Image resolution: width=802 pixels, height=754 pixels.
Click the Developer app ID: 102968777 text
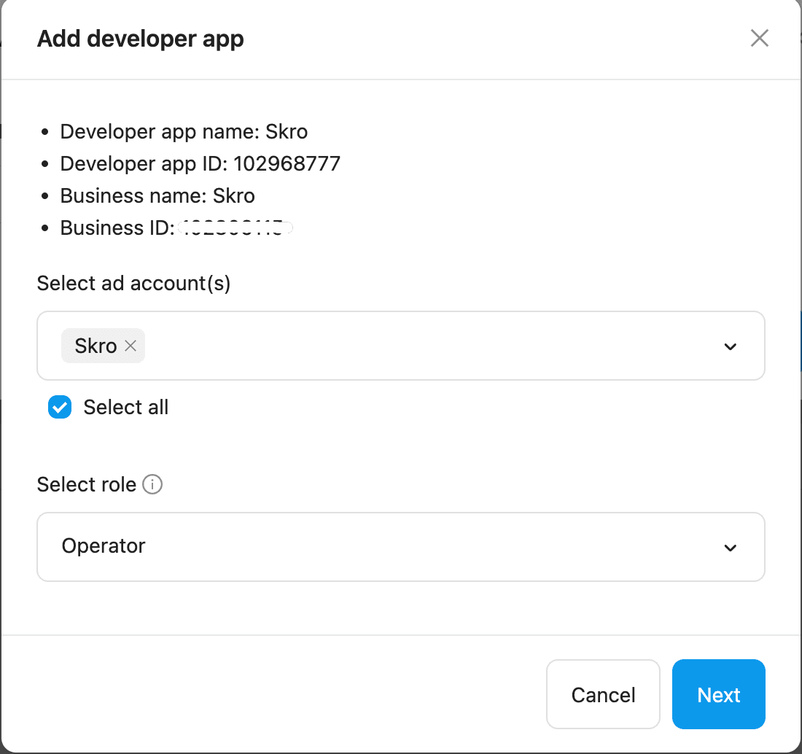[x=200, y=163]
